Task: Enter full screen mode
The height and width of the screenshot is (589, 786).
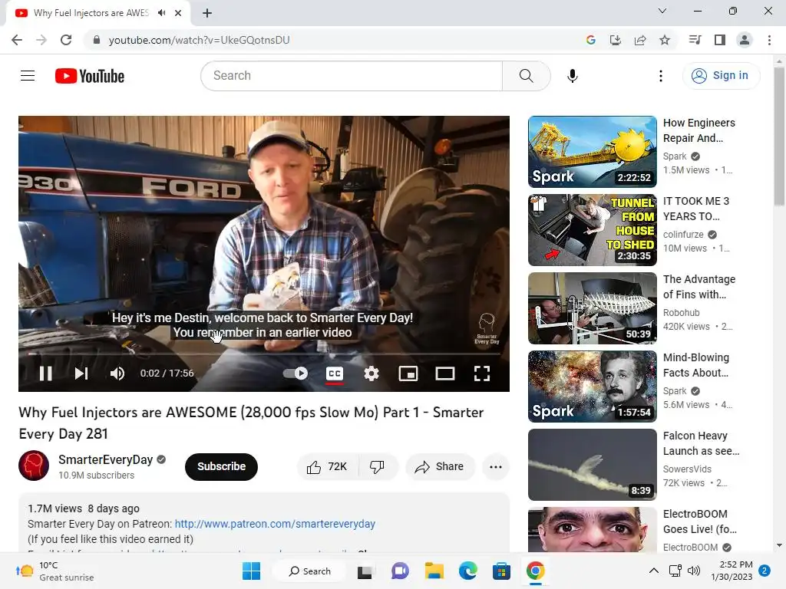Action: (x=482, y=373)
